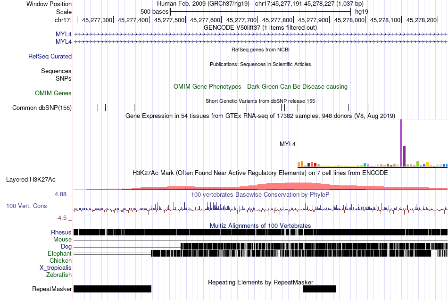Click the RefSeq genes from NCBI title

(261, 50)
